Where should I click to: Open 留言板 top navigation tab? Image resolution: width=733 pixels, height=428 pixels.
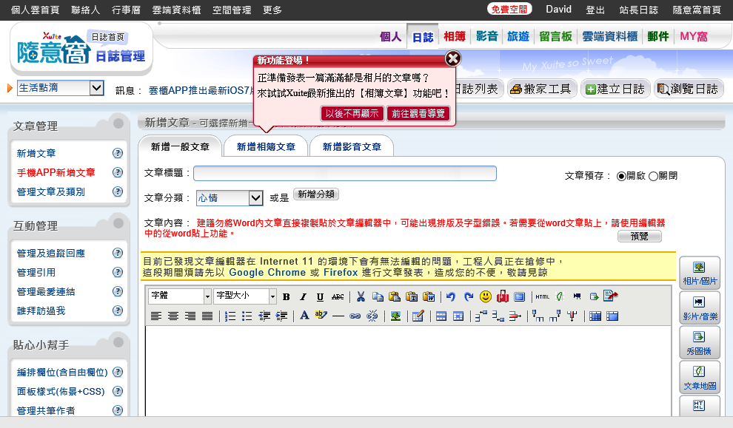555,36
